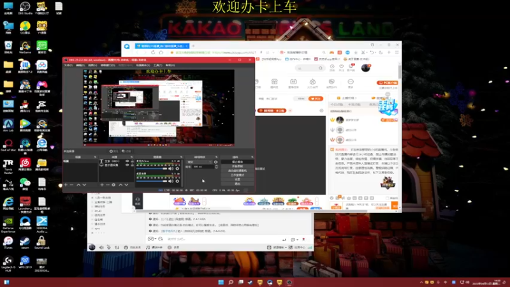Screen dimensions: 510x287
Task: Open a new tab in the browser
Action: pos(193,46)
